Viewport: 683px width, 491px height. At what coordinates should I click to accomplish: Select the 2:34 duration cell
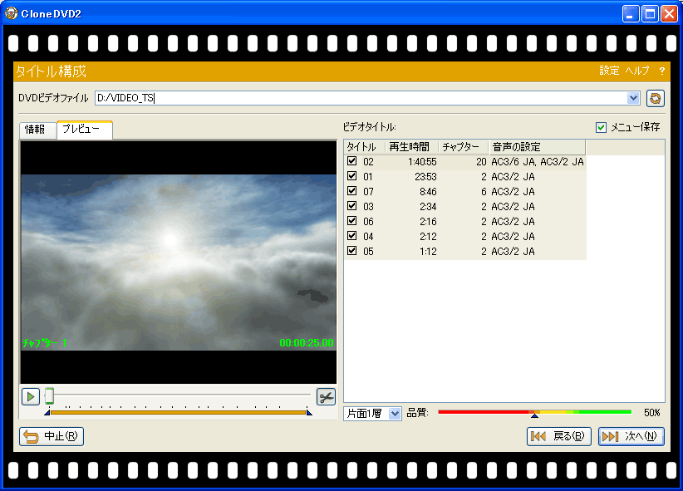tap(428, 207)
